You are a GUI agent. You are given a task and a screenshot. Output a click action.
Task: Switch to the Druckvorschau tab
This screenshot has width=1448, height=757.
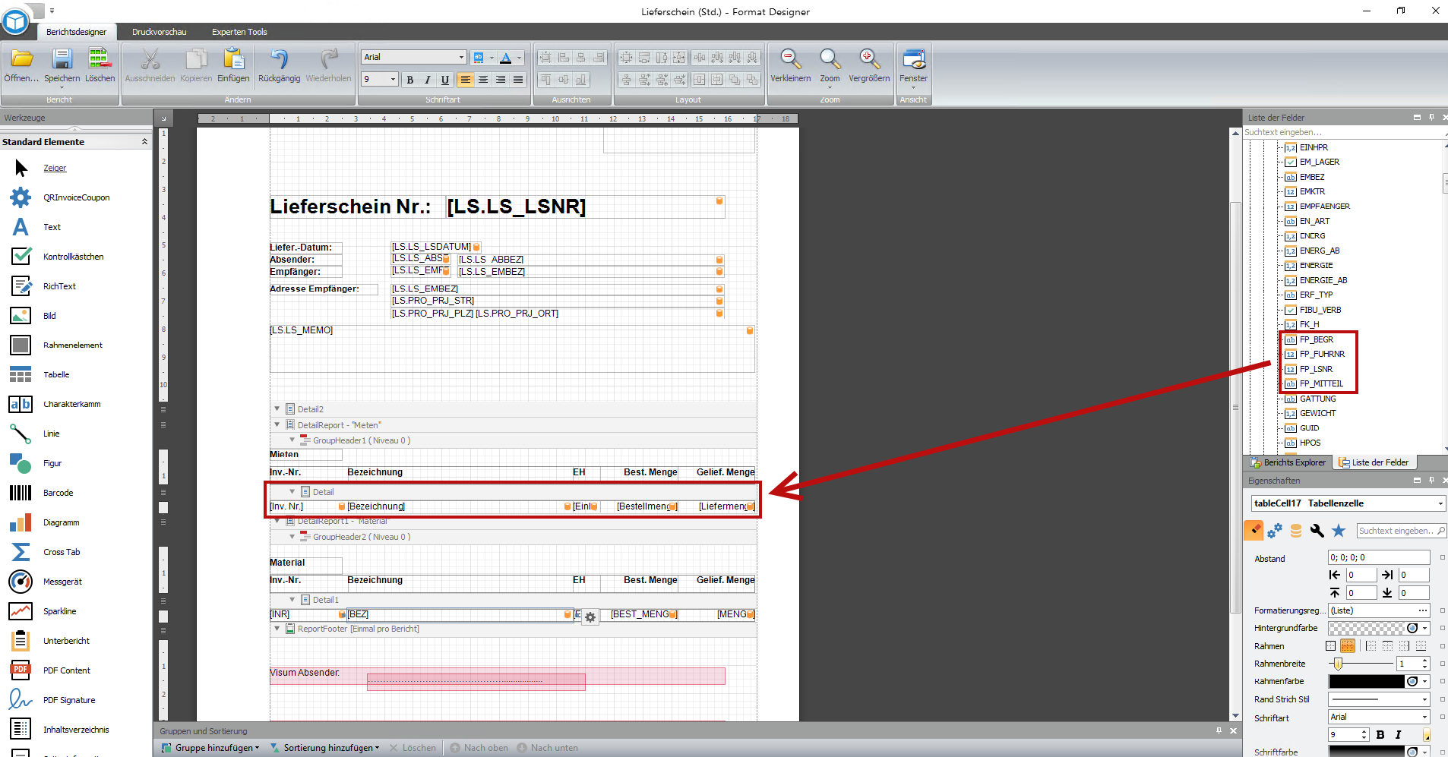[159, 32]
